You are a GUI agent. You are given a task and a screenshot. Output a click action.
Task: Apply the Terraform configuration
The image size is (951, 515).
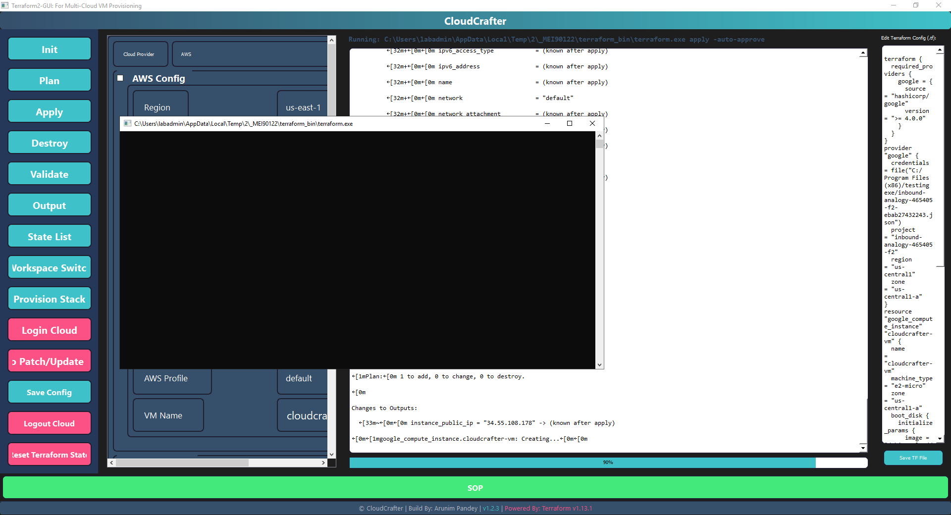pos(49,111)
